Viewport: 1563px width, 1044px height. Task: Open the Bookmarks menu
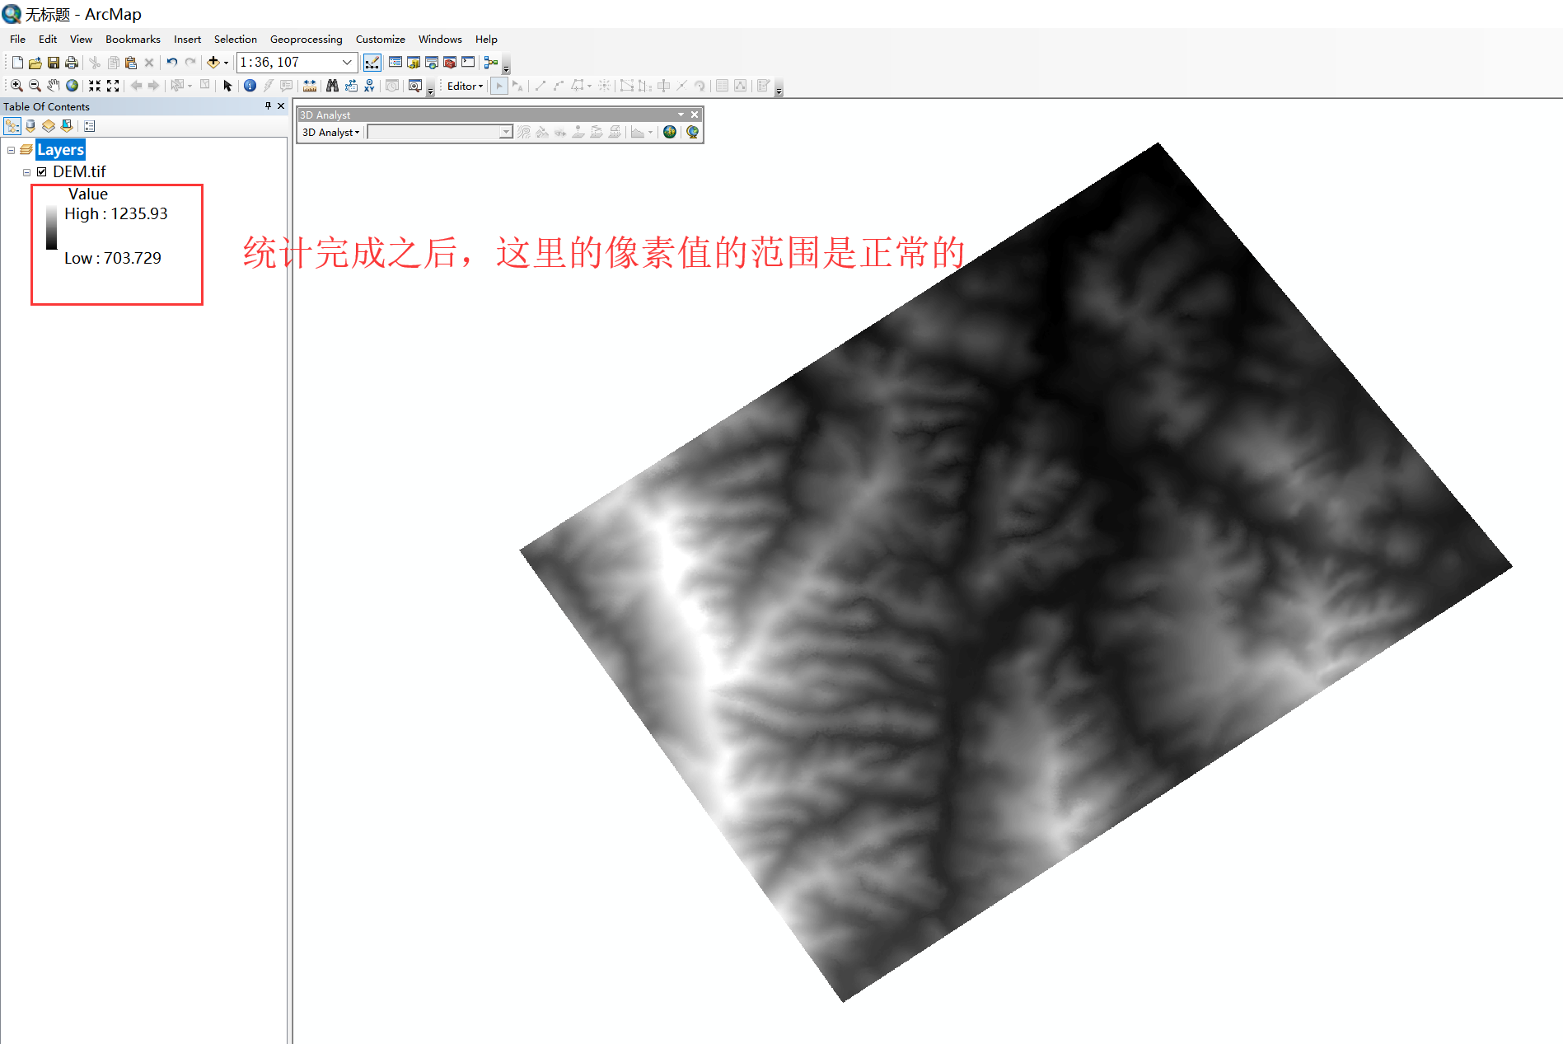click(x=133, y=39)
